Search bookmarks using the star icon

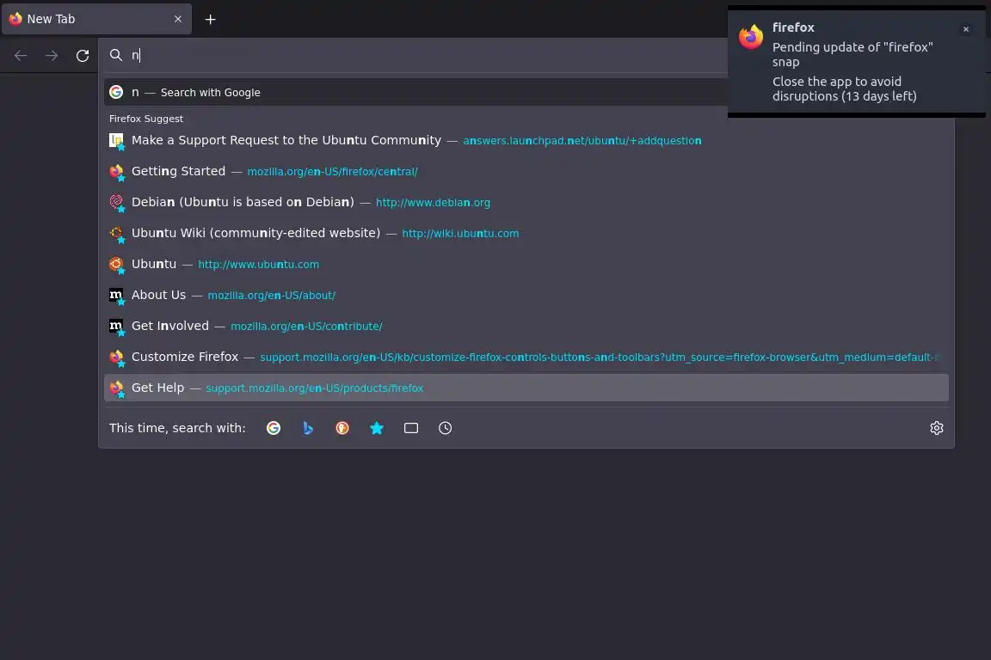pyautogui.click(x=377, y=428)
